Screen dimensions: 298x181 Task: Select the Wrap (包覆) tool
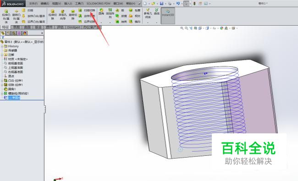[x=134, y=10]
